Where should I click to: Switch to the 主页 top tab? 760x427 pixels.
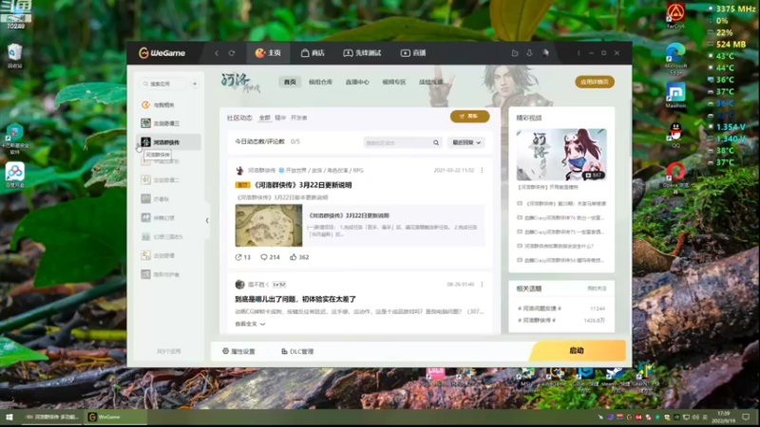pos(268,53)
